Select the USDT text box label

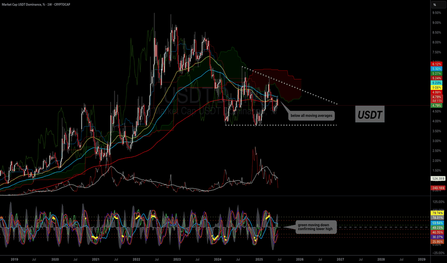pos(370,114)
